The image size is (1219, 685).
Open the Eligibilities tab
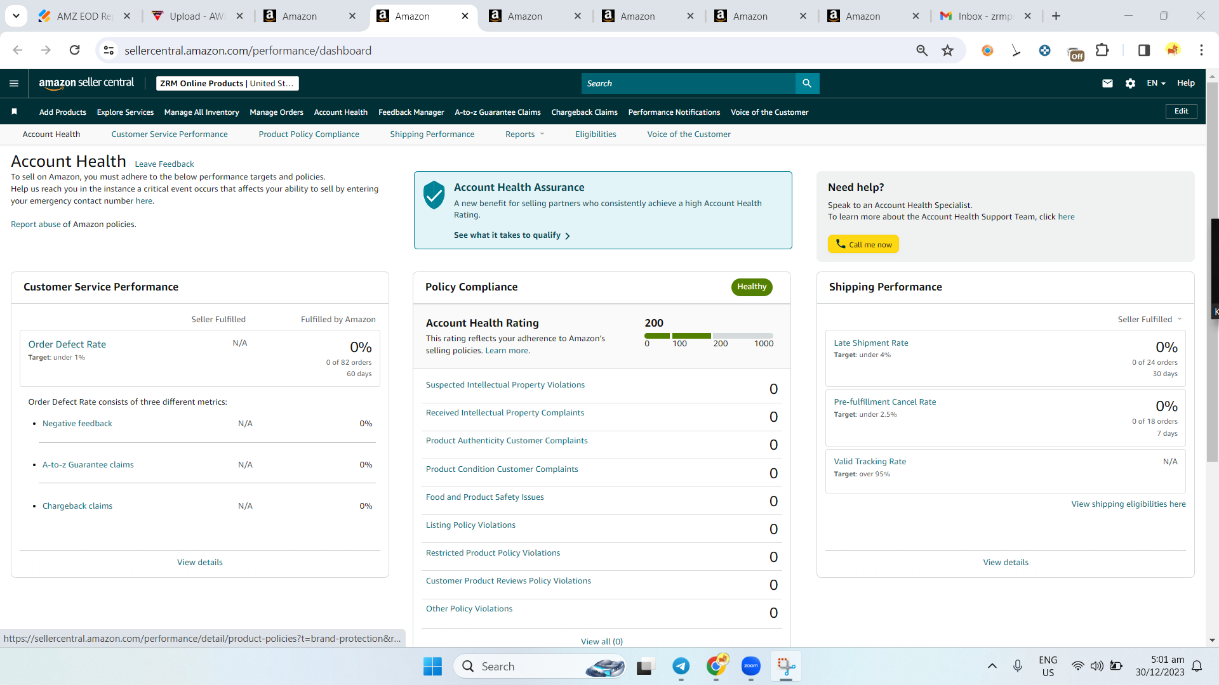596,134
